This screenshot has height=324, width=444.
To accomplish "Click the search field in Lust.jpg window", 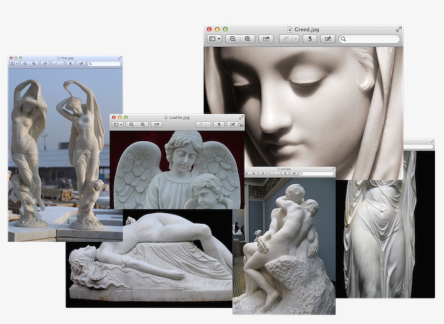I will tap(317, 173).
